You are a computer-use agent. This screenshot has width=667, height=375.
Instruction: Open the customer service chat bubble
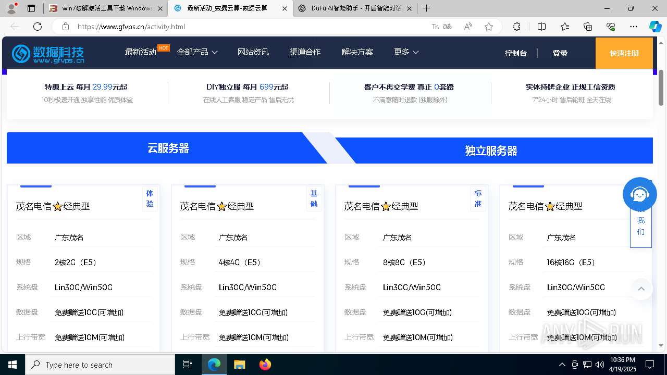pos(640,194)
